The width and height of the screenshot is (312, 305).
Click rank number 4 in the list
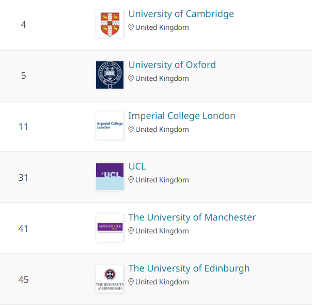[23, 25]
